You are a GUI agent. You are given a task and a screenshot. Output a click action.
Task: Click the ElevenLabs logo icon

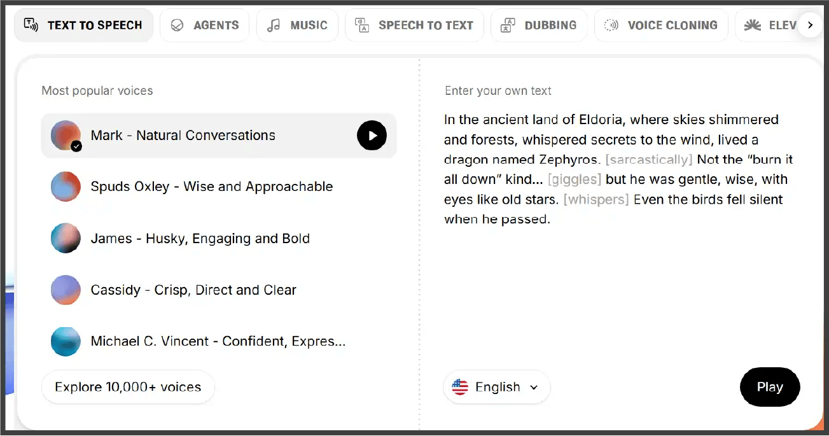tap(753, 25)
